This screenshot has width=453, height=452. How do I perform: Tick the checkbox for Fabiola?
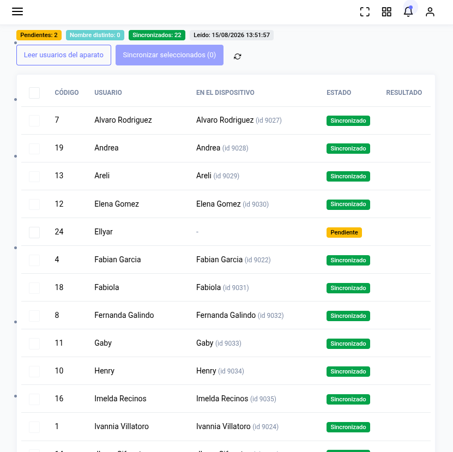click(x=34, y=288)
